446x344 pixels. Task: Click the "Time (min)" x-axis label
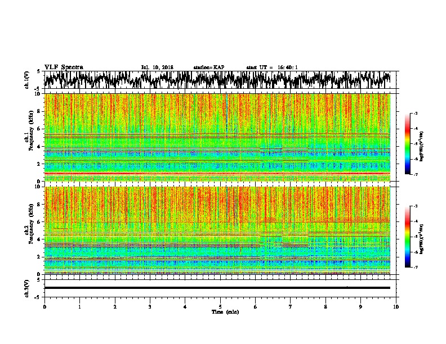coord(225,312)
